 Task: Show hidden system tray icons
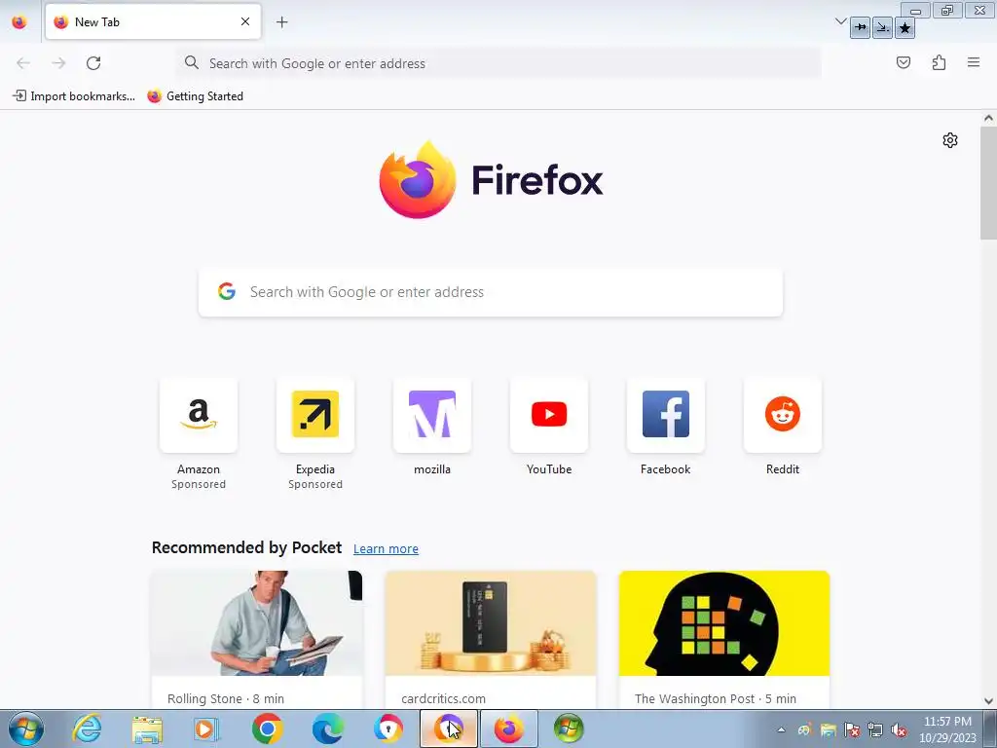(x=782, y=730)
